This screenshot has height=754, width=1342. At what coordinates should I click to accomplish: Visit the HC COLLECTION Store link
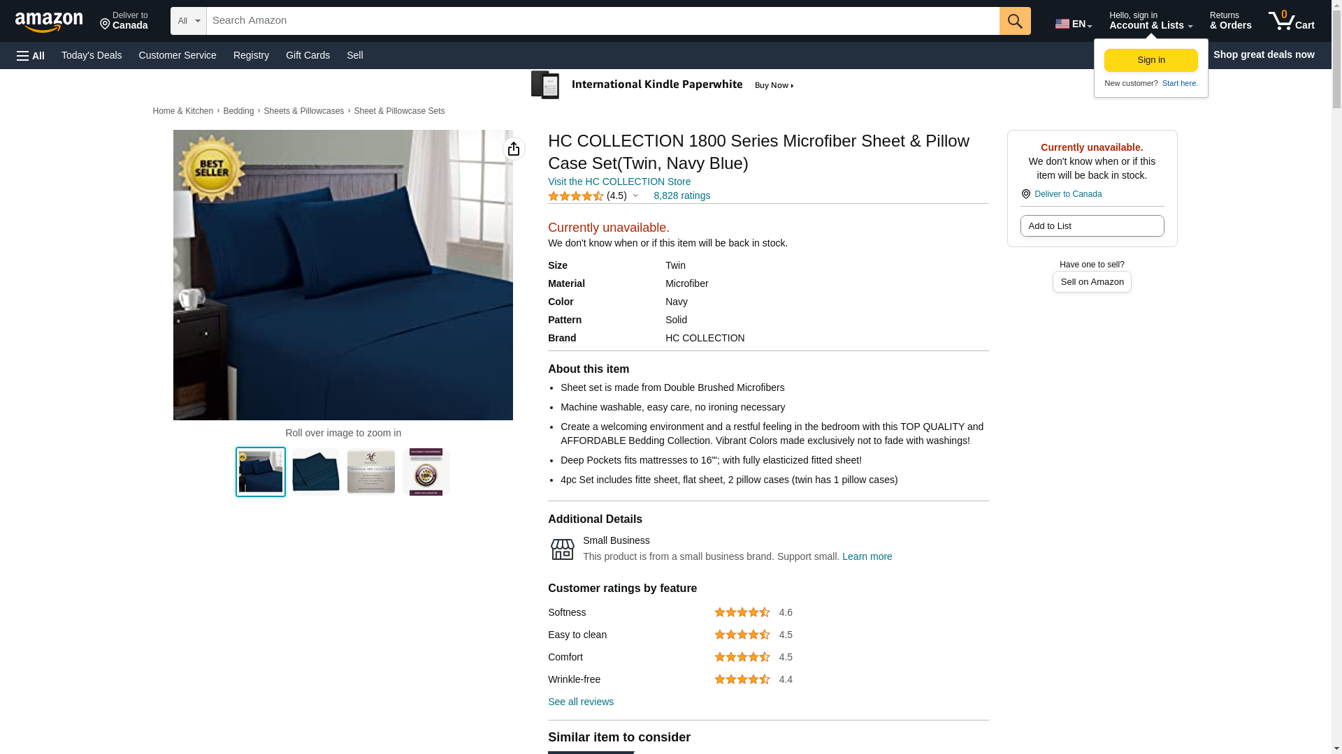point(619,182)
